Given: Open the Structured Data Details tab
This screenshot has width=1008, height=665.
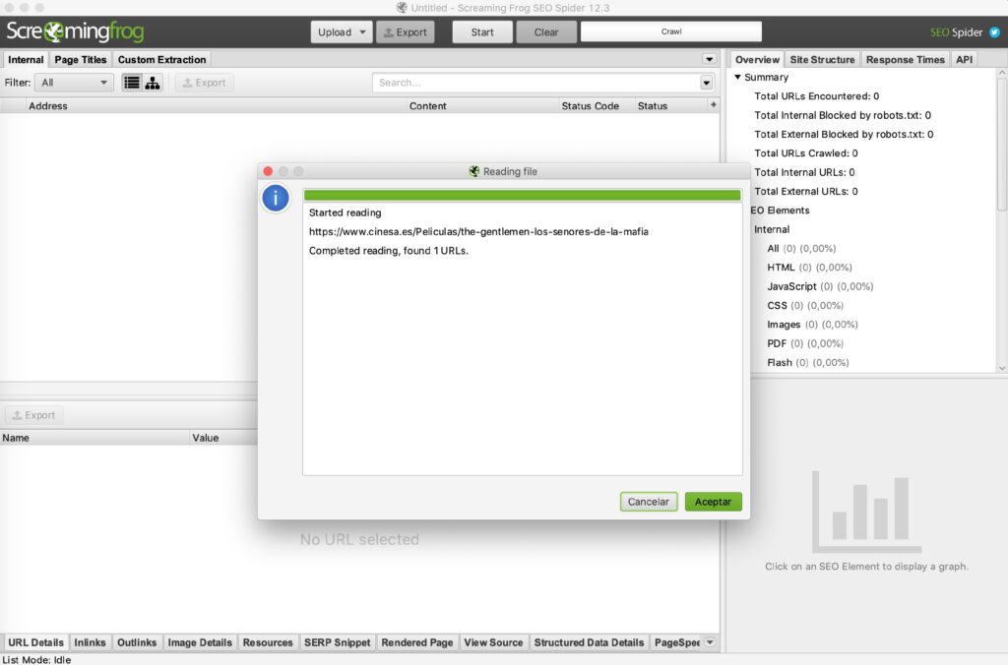Looking at the screenshot, I should (x=589, y=641).
